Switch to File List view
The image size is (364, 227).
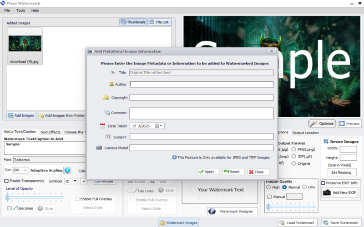159,22
